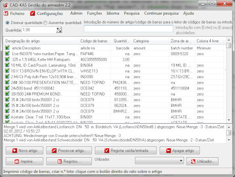
Task: Click article list scrollbar down arrow
Action: coord(229,120)
